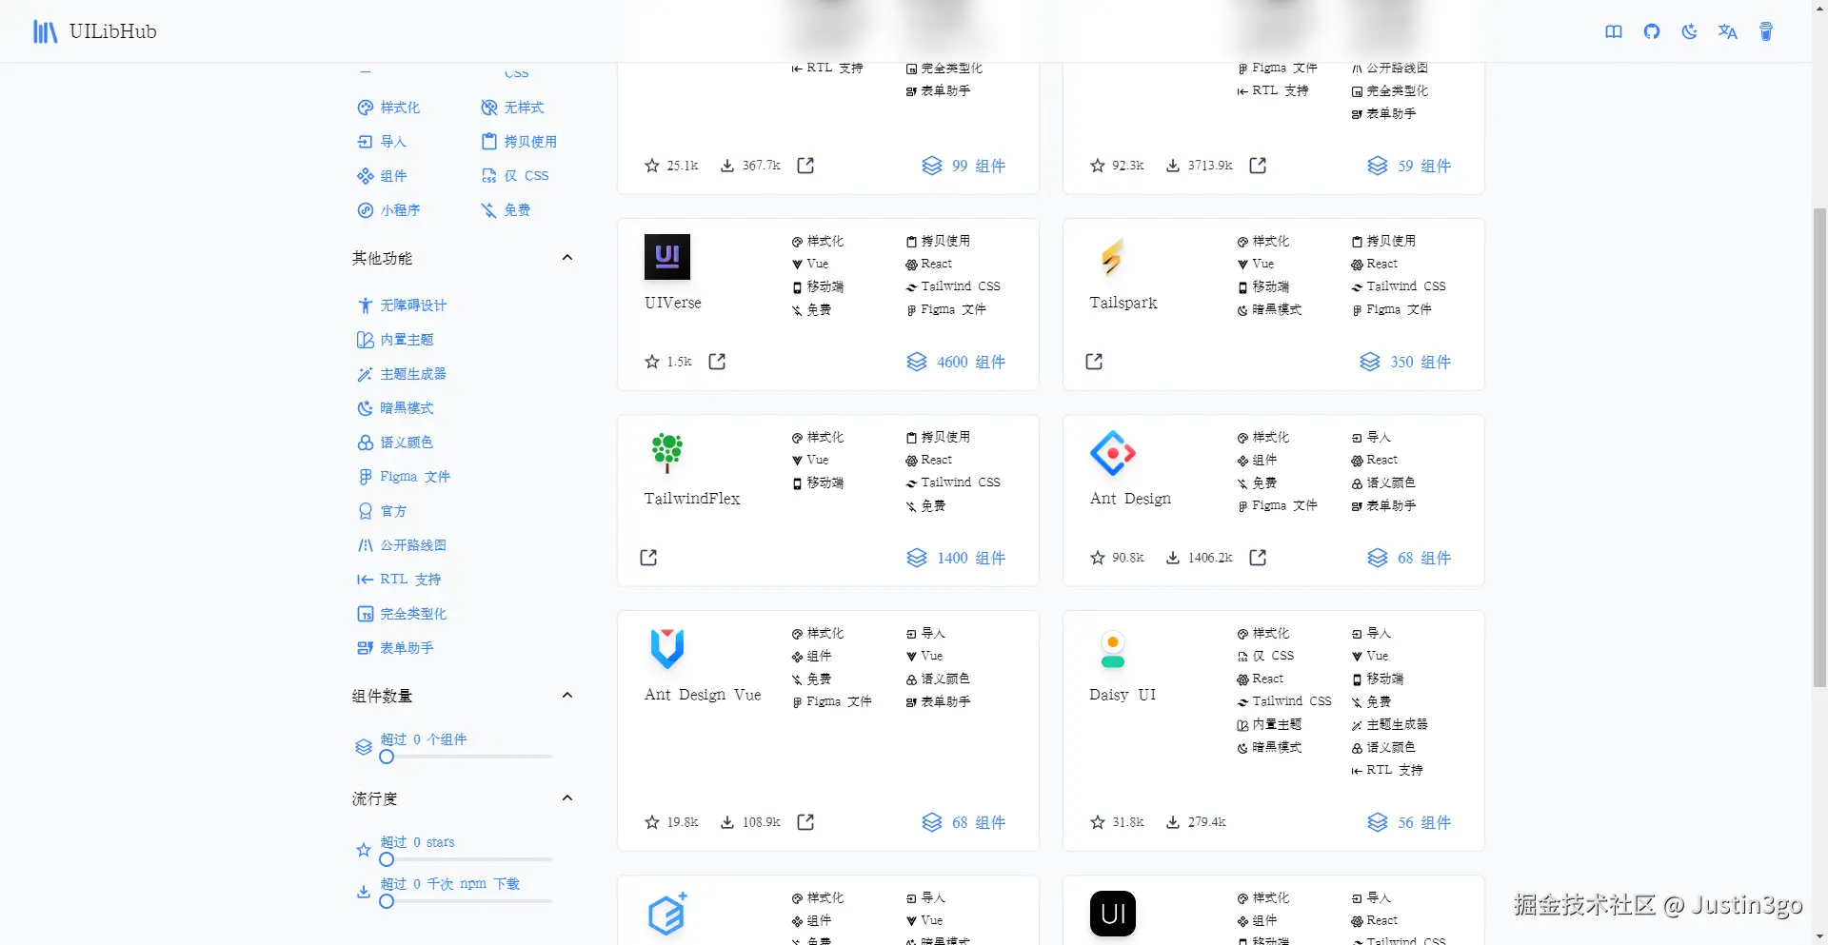Open external link icon beside 367.7k downloads
This screenshot has height=945, width=1828.
click(805, 166)
